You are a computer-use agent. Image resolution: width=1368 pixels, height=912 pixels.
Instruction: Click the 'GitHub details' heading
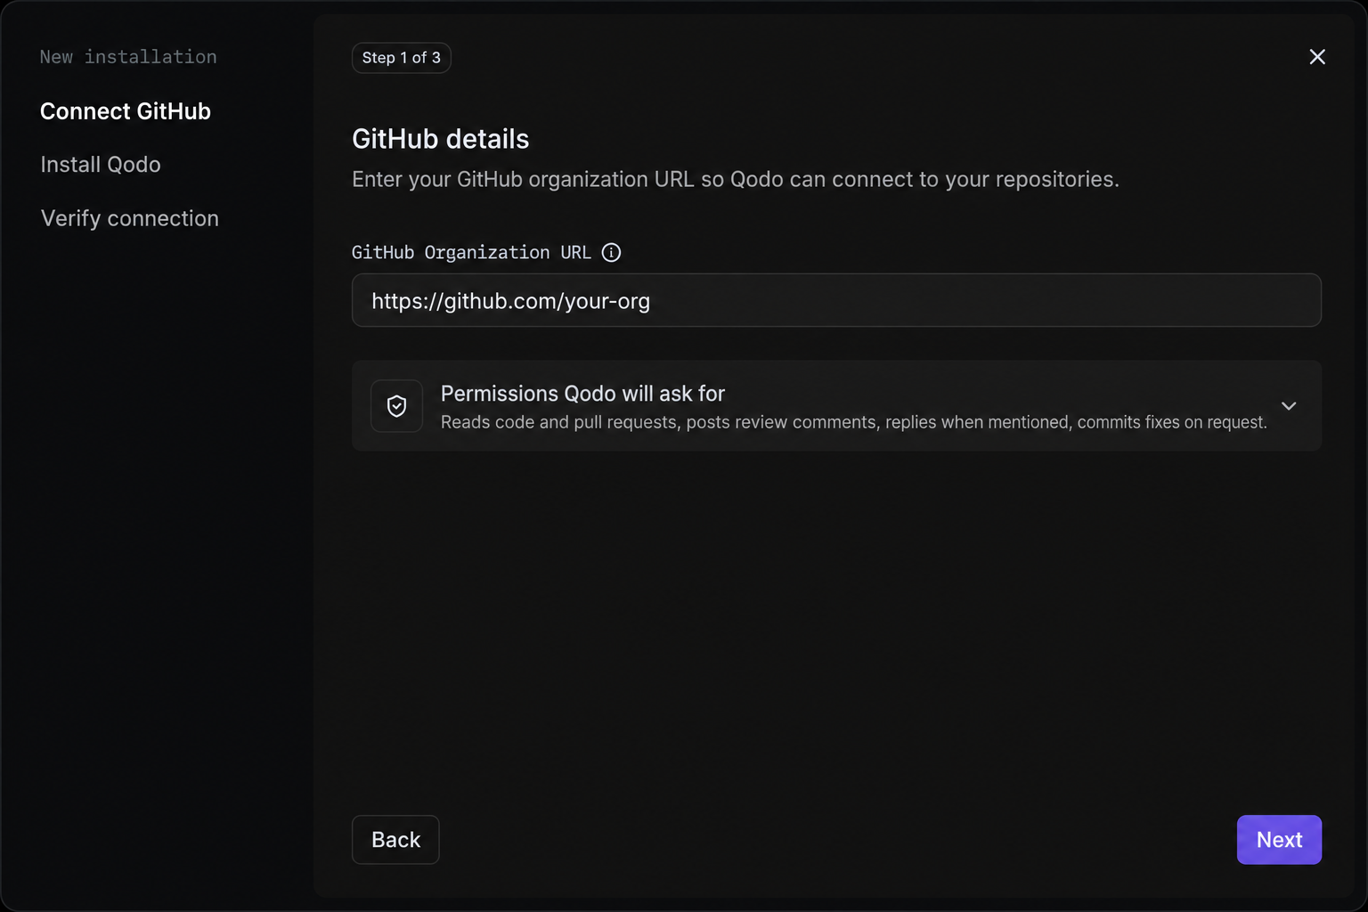[441, 139]
